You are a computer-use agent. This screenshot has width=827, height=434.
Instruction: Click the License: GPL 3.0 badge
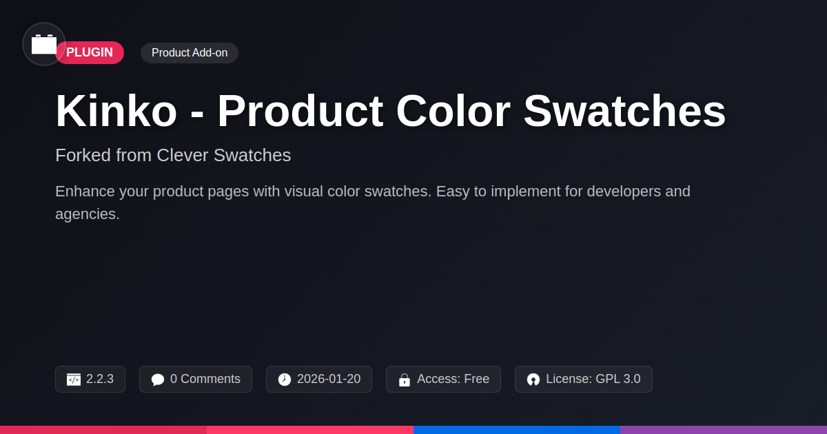[x=584, y=380]
